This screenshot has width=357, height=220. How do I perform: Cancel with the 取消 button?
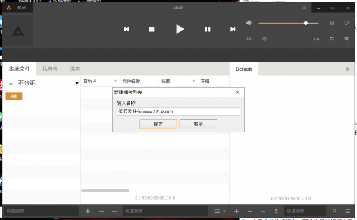198,124
